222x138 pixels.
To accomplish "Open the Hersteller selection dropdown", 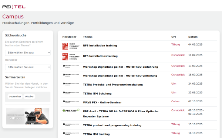I will (28, 67).
